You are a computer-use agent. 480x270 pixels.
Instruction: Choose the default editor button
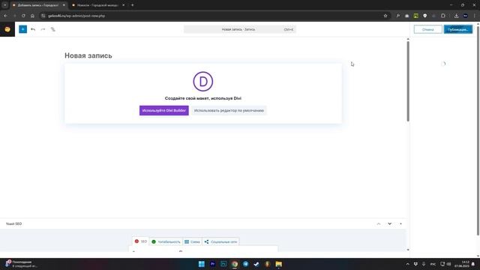pyautogui.click(x=229, y=110)
